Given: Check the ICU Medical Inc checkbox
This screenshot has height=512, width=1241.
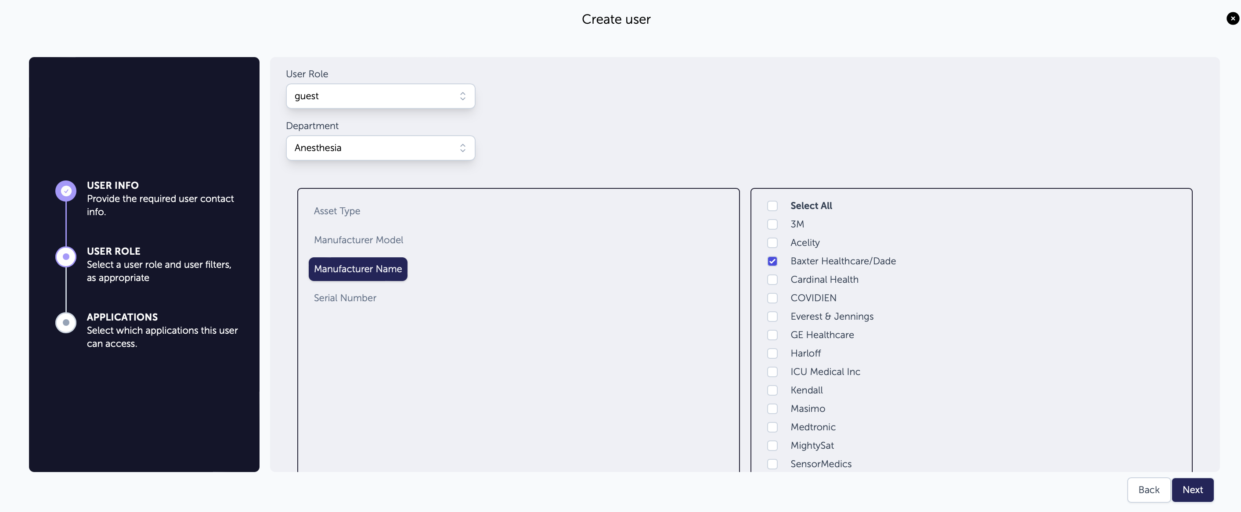Looking at the screenshot, I should (x=772, y=372).
